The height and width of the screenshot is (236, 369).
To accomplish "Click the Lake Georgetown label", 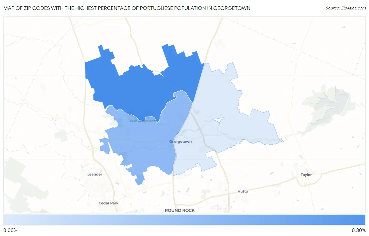I will 143,121.
